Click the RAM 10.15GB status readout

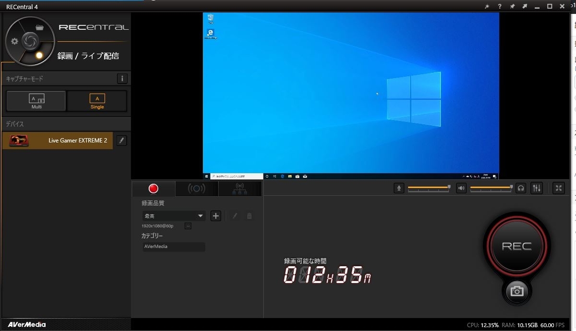520,325
